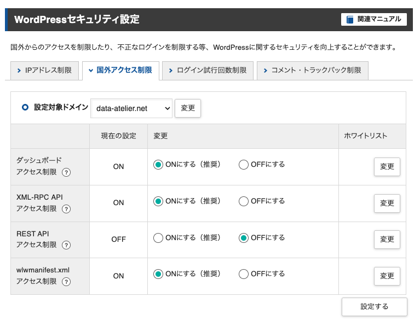420x320 pixels.
Task: Select OFFにする for XML-RPC API row
Action: coord(244,201)
